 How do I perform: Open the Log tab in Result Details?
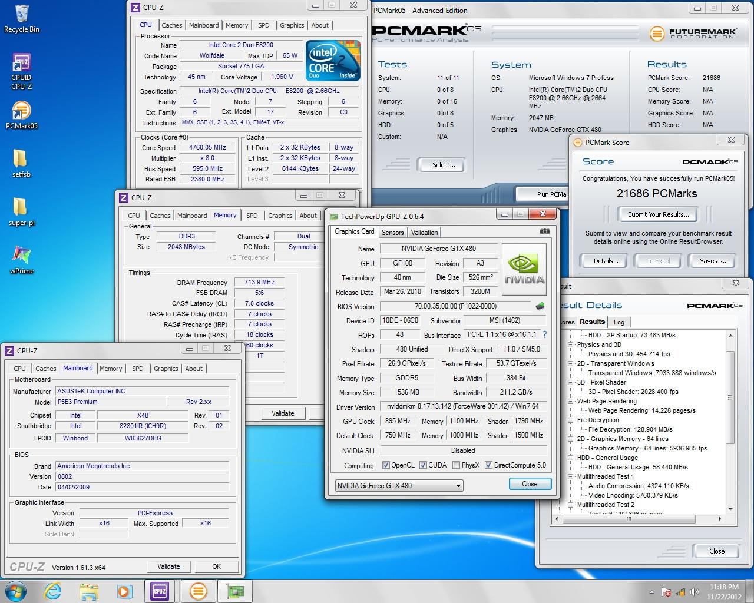[619, 322]
